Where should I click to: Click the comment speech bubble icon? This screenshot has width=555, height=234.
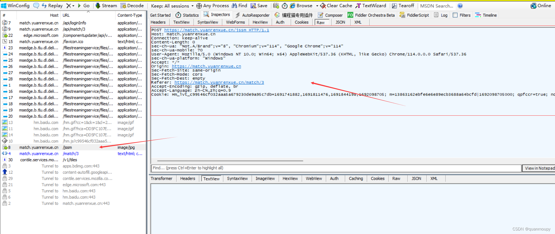pyautogui.click(x=36, y=6)
